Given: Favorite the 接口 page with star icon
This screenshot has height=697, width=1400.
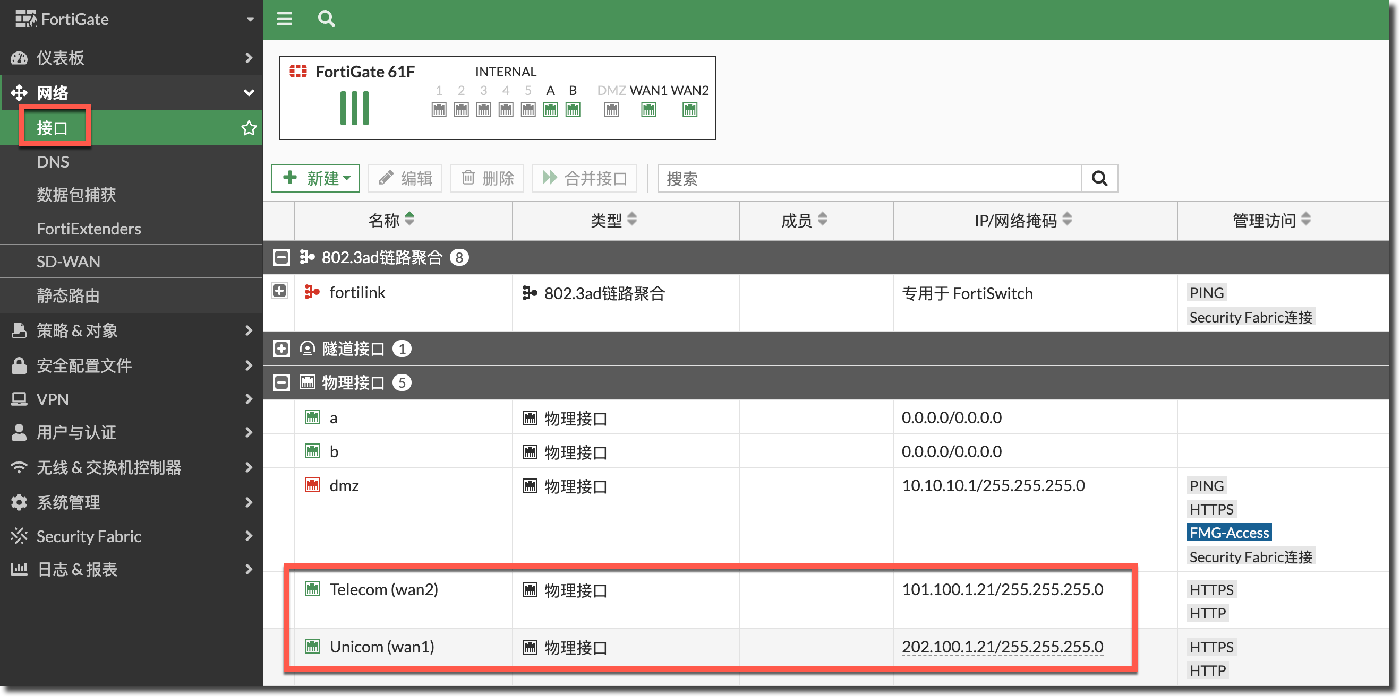Looking at the screenshot, I should click(249, 128).
